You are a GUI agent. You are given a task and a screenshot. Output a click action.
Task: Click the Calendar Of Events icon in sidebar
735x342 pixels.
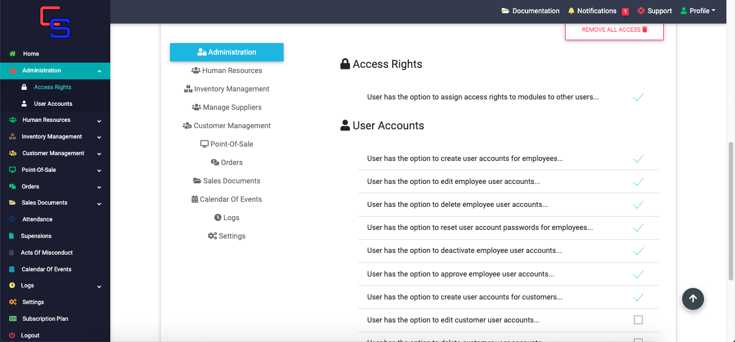(x=12, y=270)
